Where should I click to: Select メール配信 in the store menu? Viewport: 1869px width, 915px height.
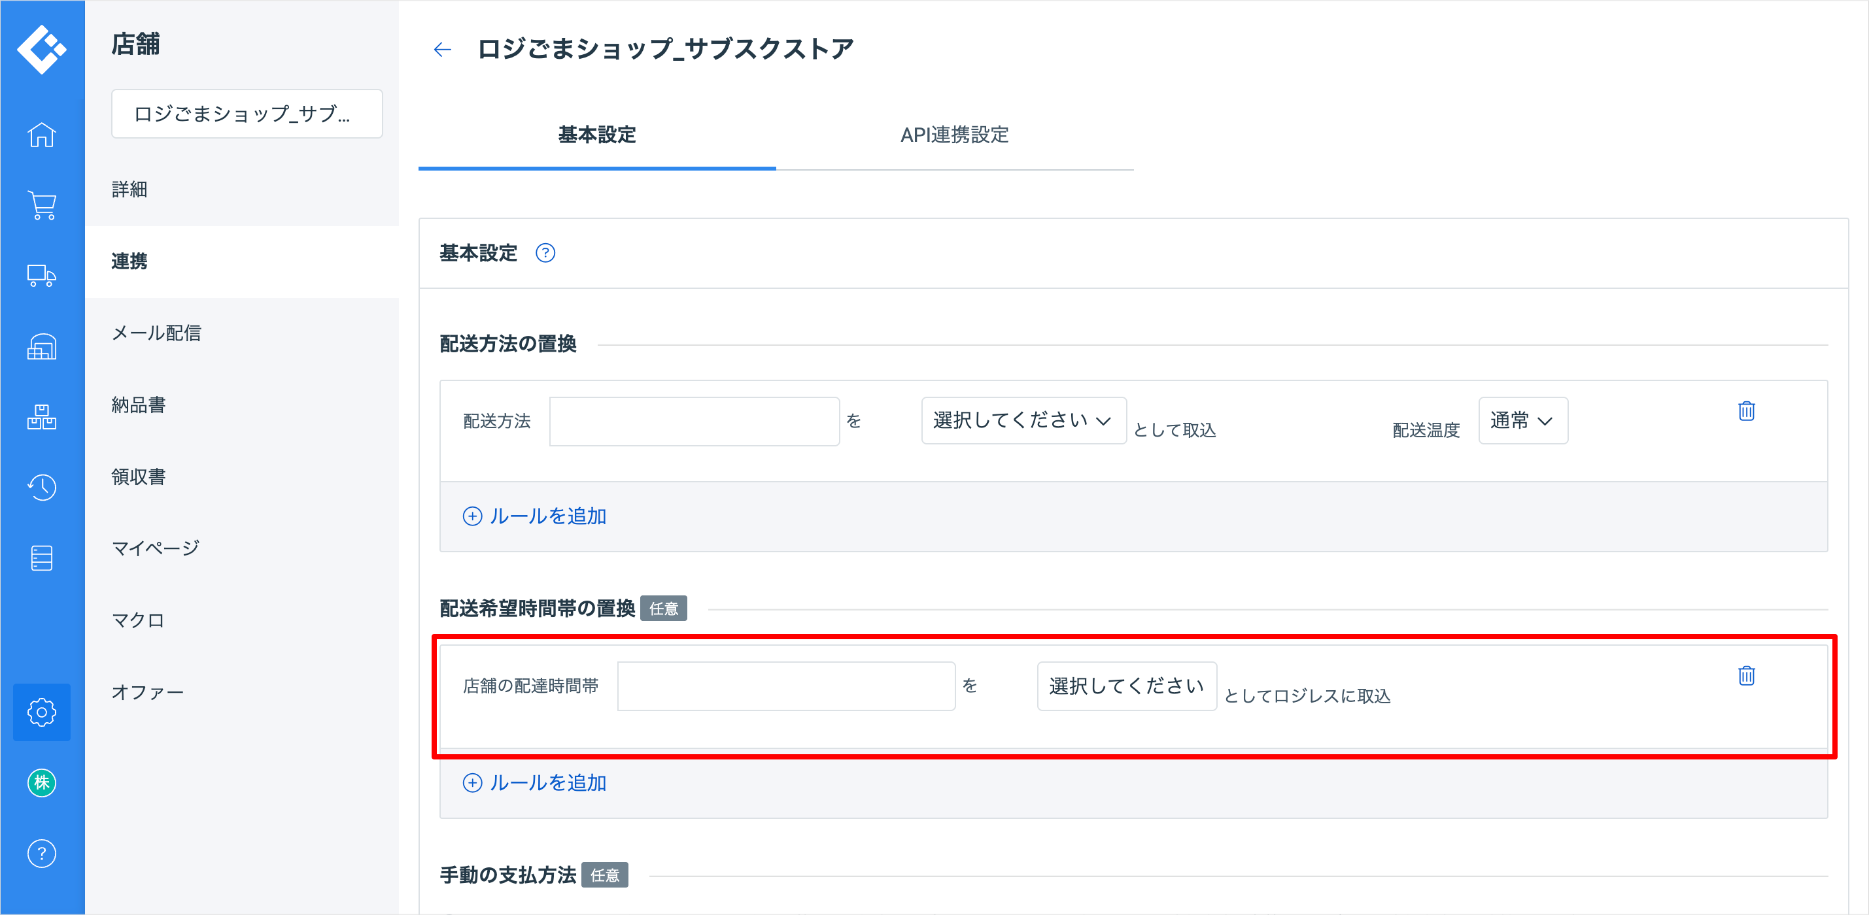(x=157, y=333)
